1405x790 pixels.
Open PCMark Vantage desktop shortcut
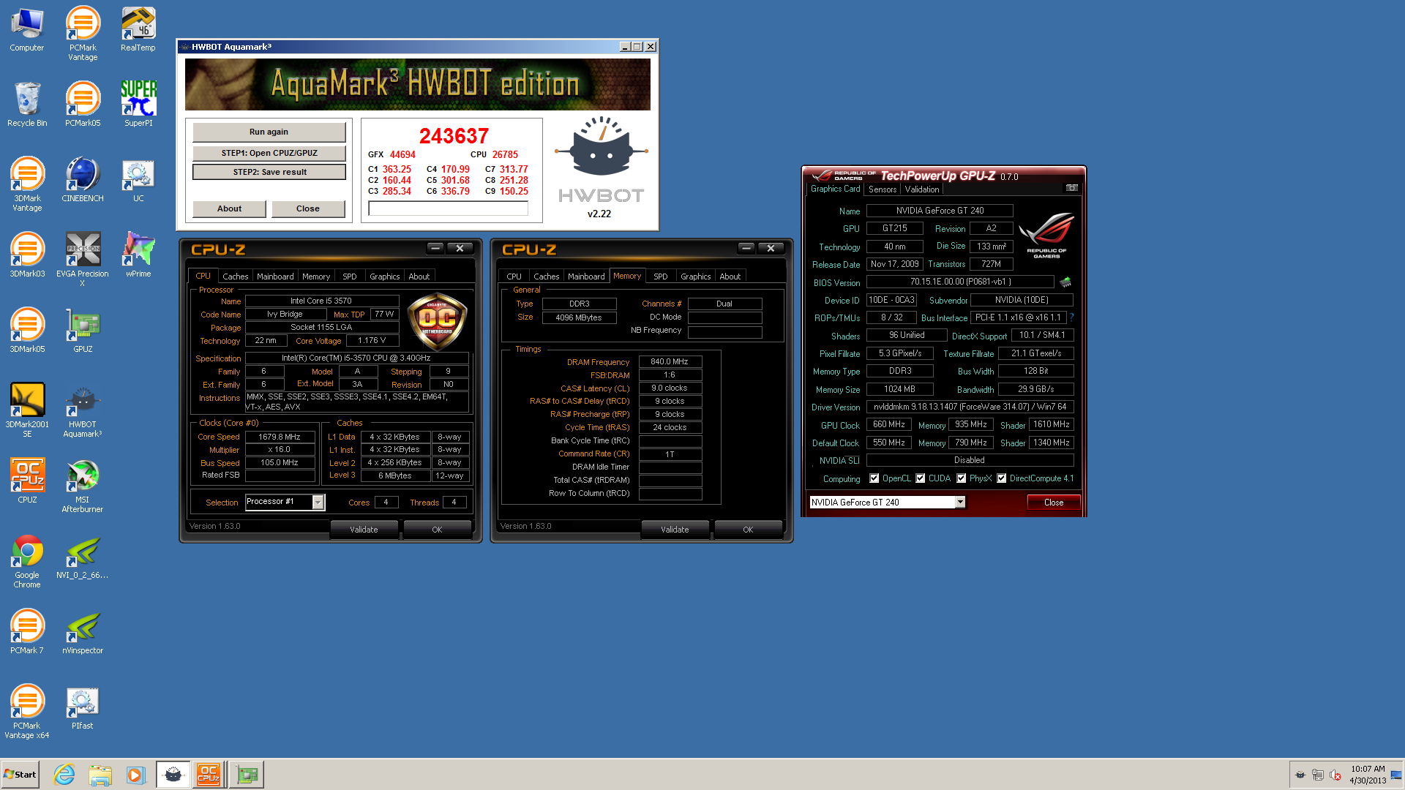[83, 34]
